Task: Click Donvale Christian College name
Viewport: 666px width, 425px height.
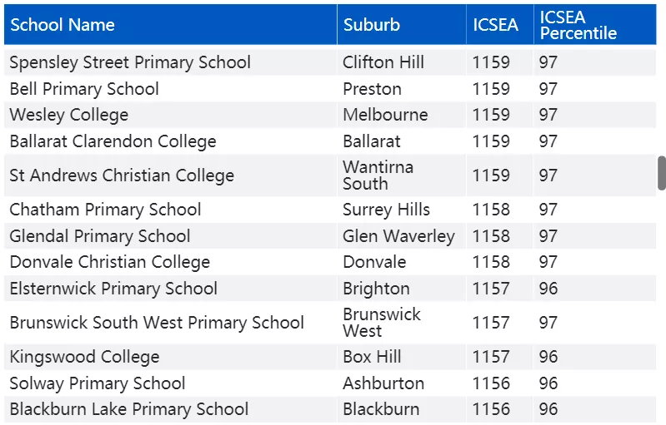Action: click(109, 262)
